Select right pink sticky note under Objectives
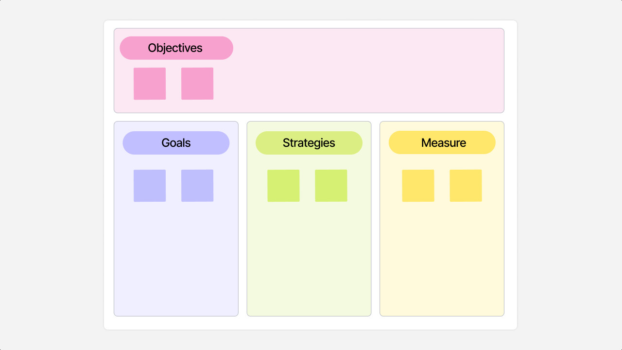Screen dimensions: 622x350 [x=197, y=84]
